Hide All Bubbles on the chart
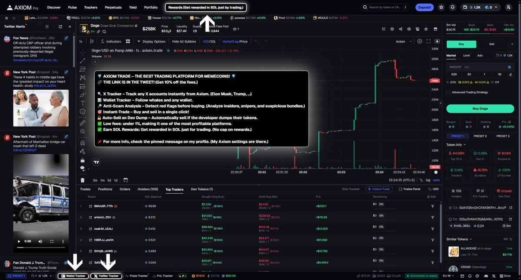Viewport: 521px width, 280px height. click(184, 42)
